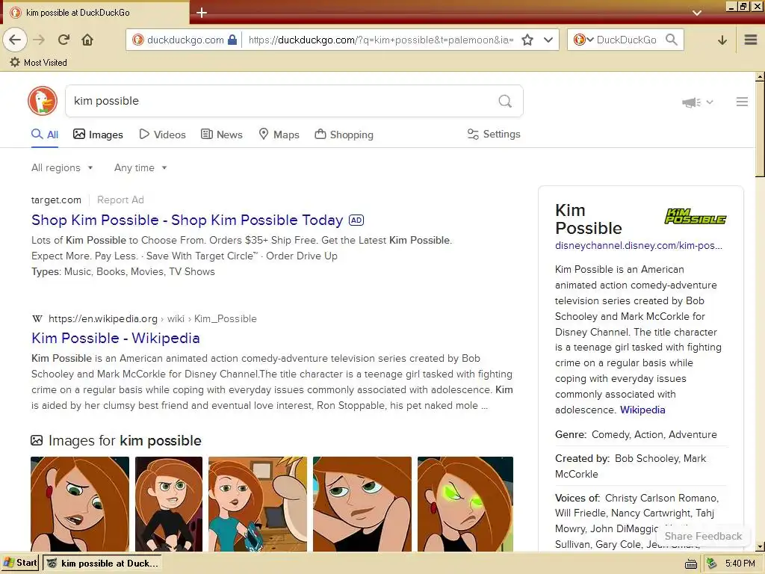Switch to the Videos tab

[x=162, y=135]
